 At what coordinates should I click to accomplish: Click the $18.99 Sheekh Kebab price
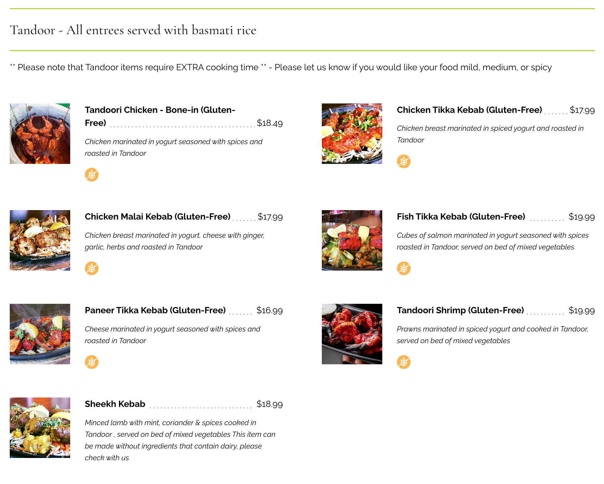click(x=269, y=404)
